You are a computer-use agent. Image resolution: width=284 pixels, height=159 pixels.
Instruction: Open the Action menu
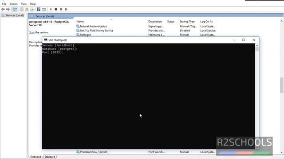click(14, 4)
